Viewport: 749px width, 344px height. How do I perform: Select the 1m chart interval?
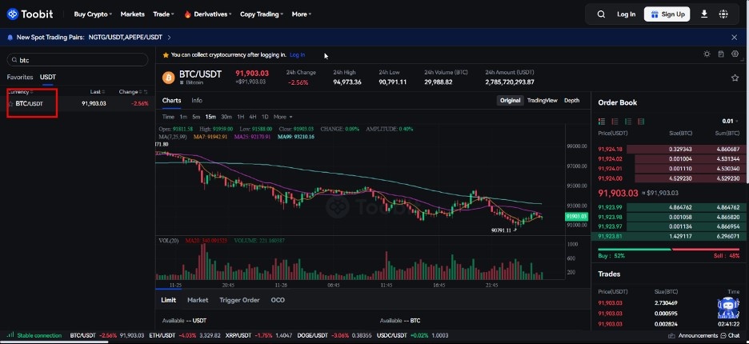point(183,117)
